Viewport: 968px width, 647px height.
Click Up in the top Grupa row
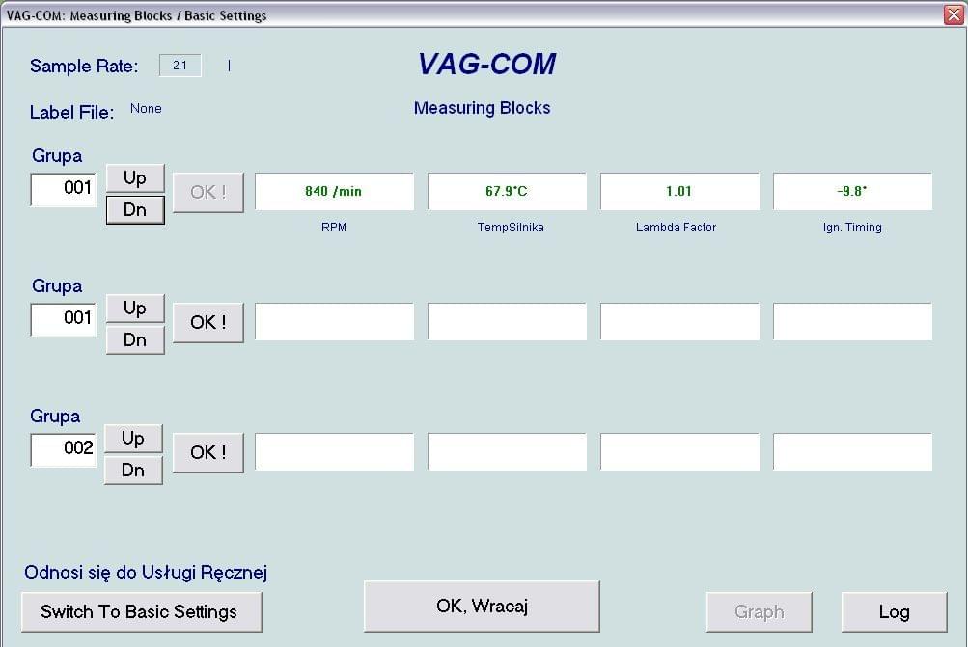[135, 178]
